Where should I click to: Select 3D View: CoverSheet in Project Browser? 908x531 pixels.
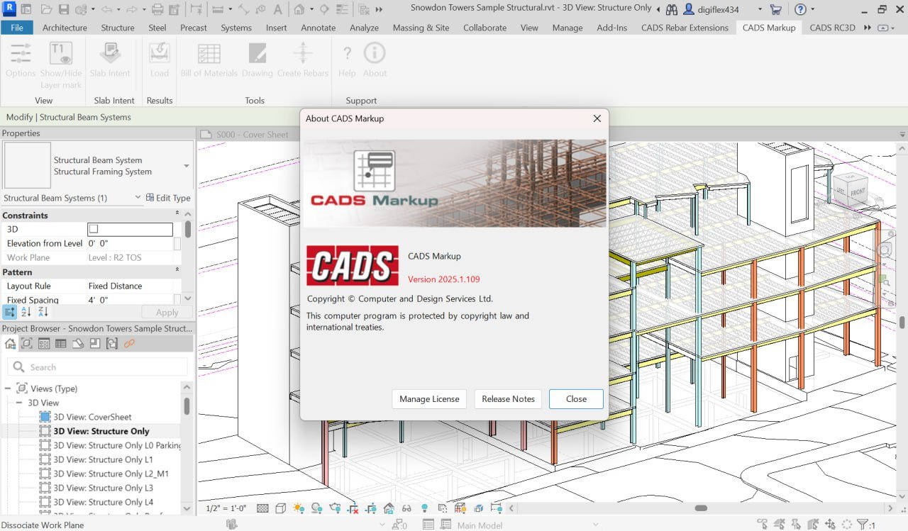pyautogui.click(x=92, y=417)
